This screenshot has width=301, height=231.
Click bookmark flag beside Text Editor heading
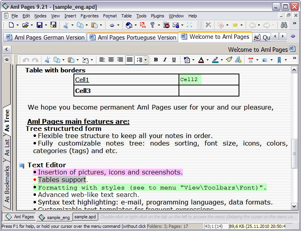pyautogui.click(x=22, y=166)
